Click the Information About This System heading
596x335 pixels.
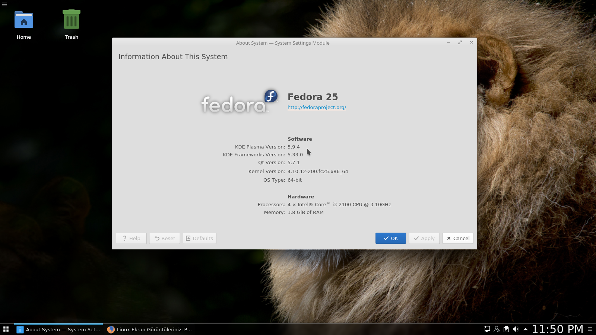click(x=173, y=57)
